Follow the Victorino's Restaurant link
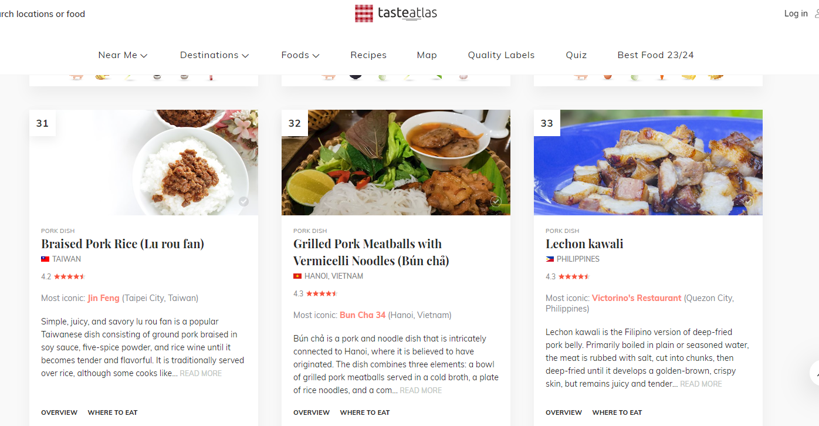The width and height of the screenshot is (819, 426). coord(637,298)
